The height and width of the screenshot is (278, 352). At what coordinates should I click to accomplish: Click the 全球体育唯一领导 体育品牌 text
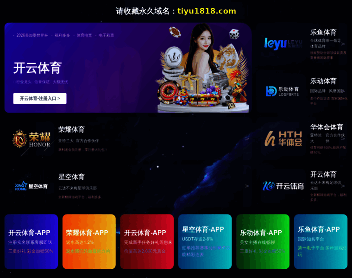326,44
